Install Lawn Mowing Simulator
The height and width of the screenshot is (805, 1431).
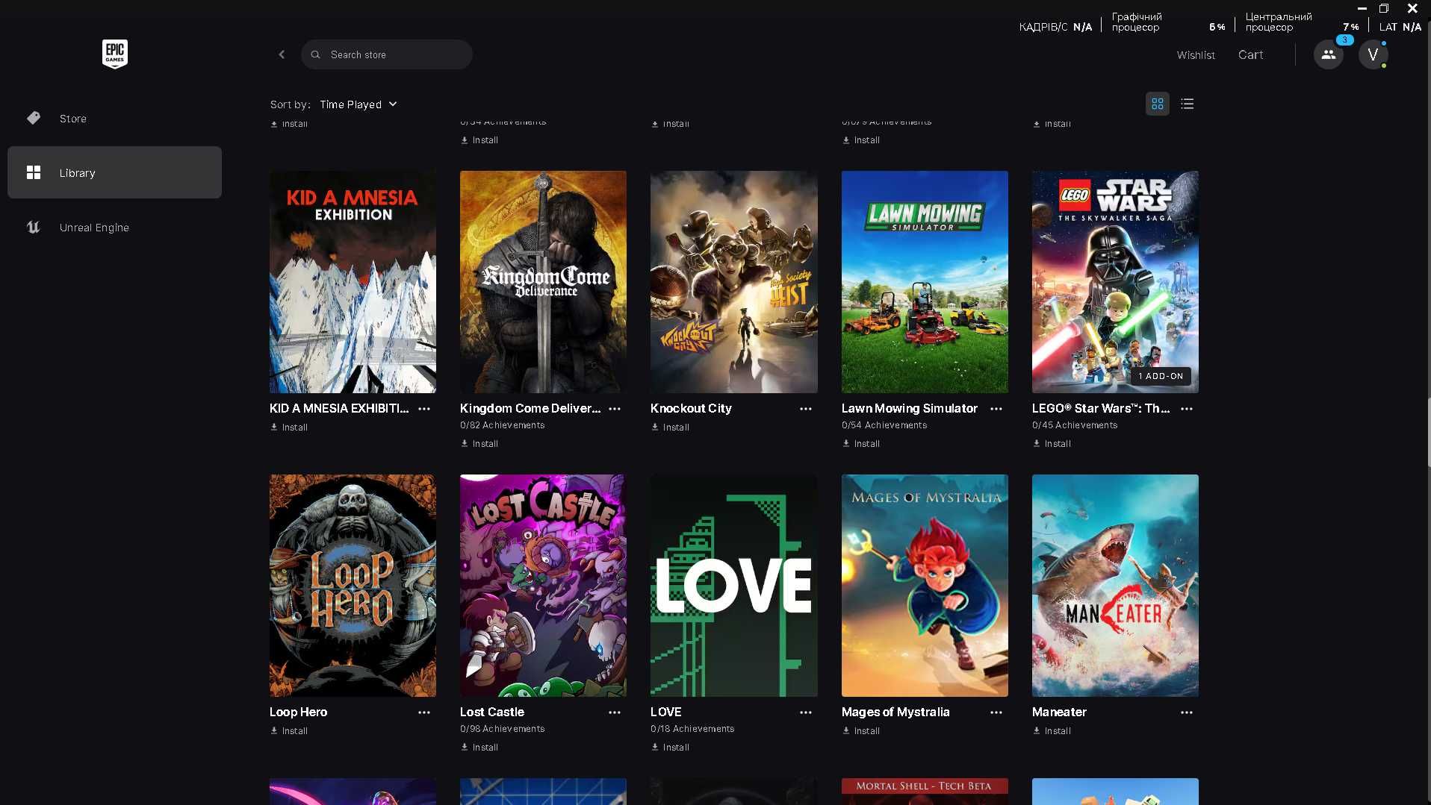pyautogui.click(x=861, y=444)
